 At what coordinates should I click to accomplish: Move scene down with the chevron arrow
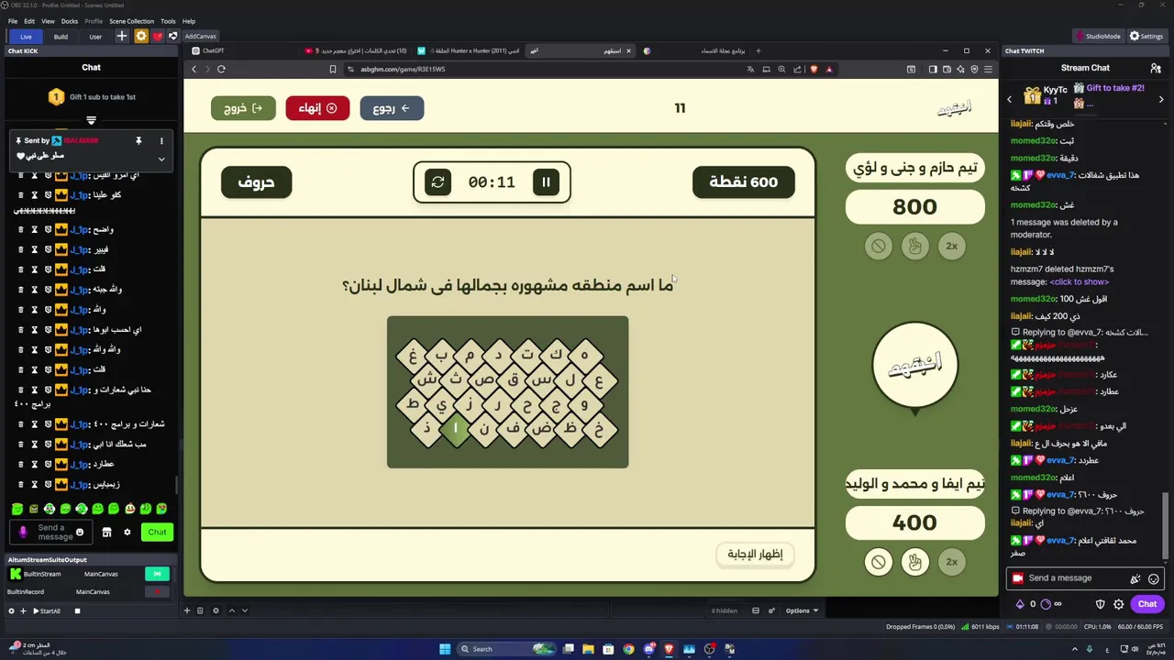245,610
